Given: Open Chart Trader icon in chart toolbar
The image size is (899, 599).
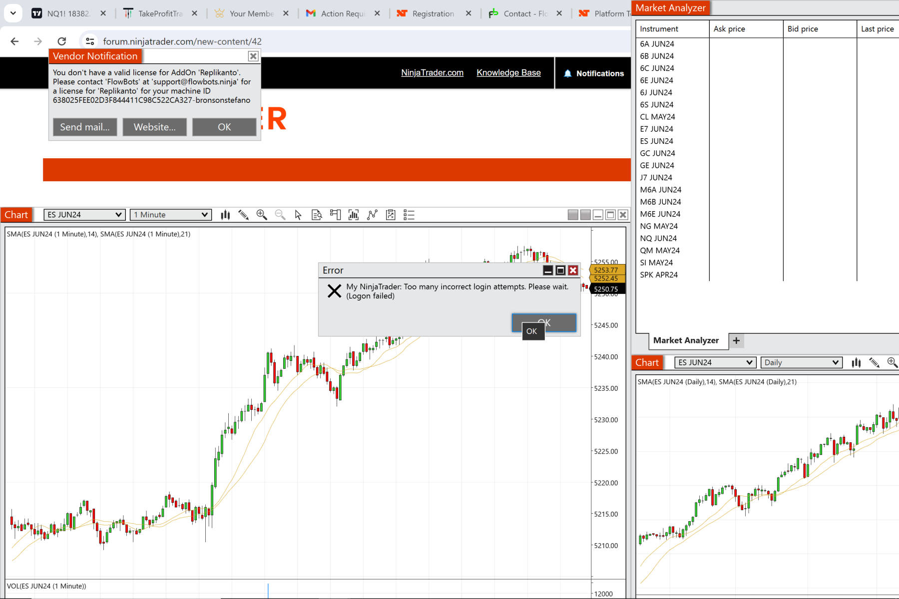Looking at the screenshot, I should [x=335, y=215].
